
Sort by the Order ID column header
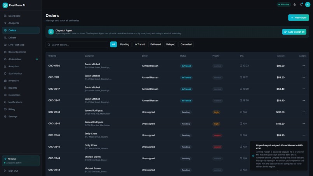[x=52, y=56]
